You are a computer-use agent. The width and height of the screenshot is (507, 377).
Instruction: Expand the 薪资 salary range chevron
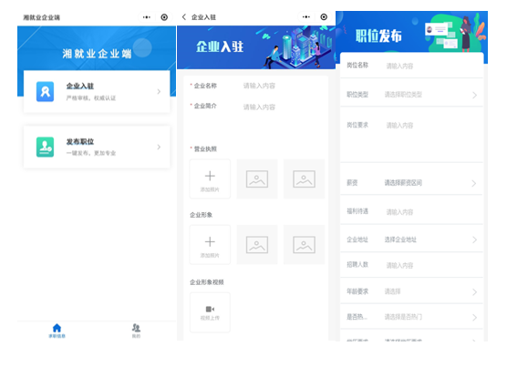point(474,183)
